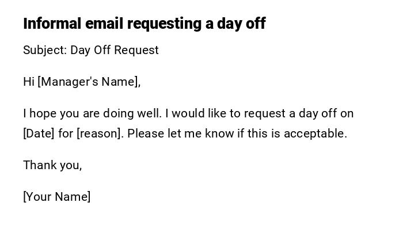Click the [Date] placeholder in the body

coord(39,133)
